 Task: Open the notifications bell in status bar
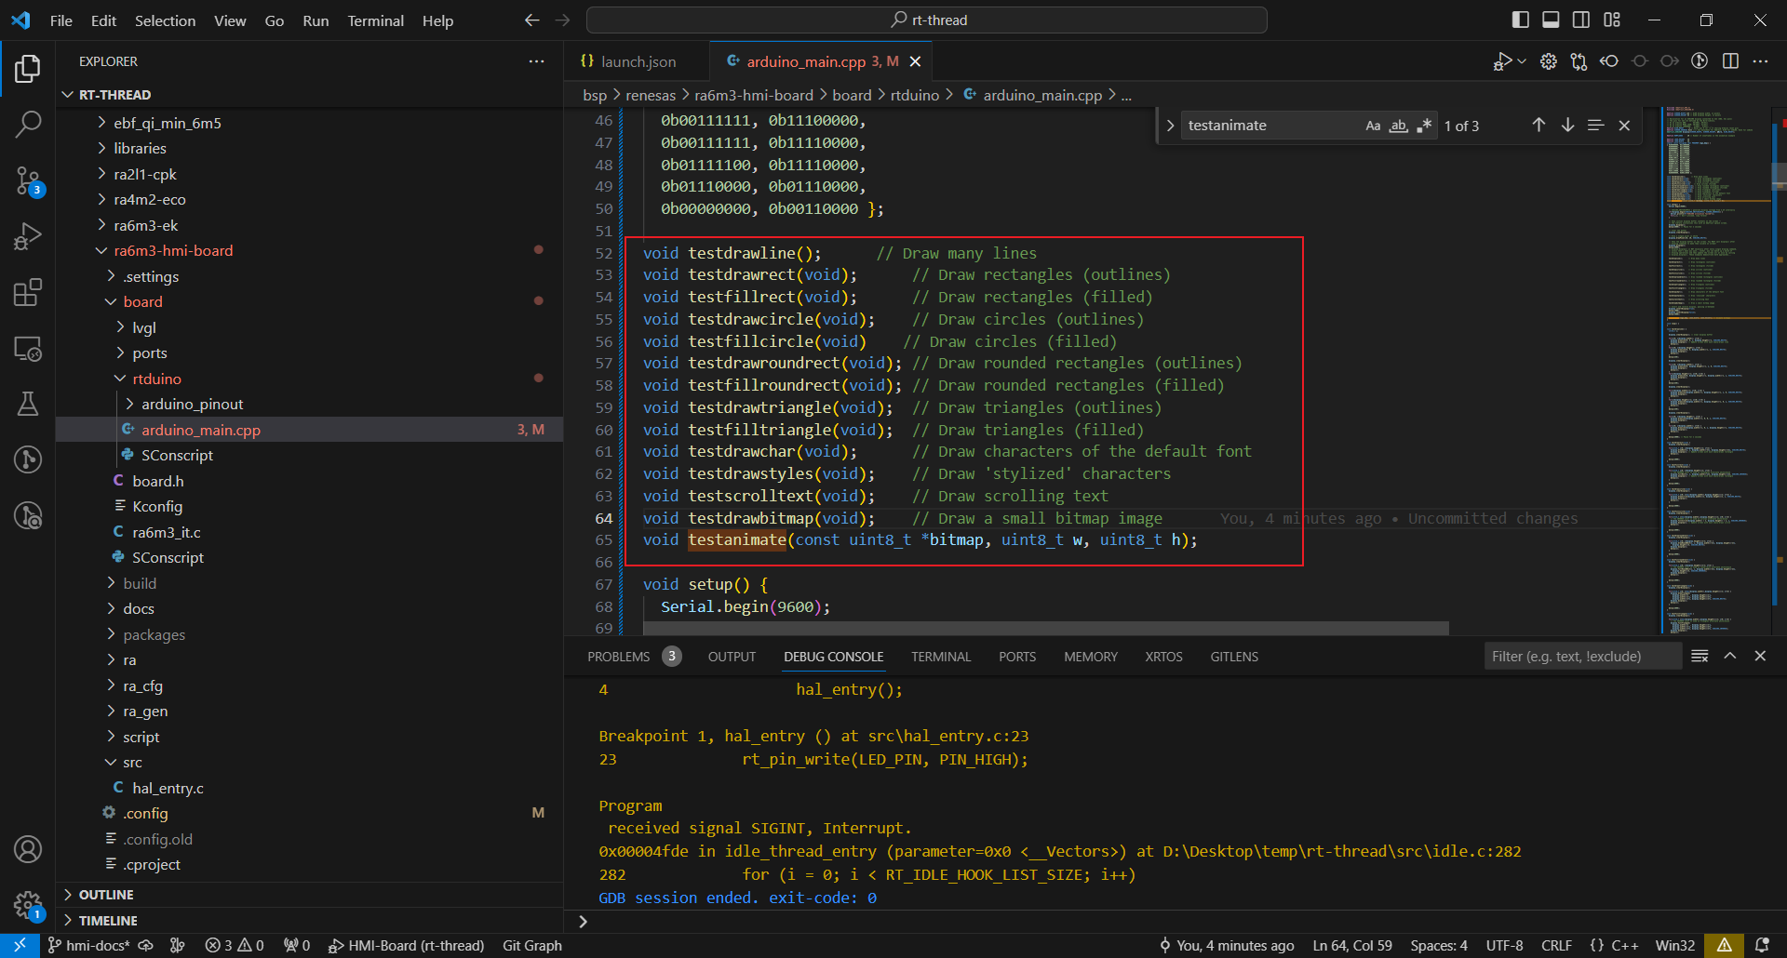click(1762, 946)
